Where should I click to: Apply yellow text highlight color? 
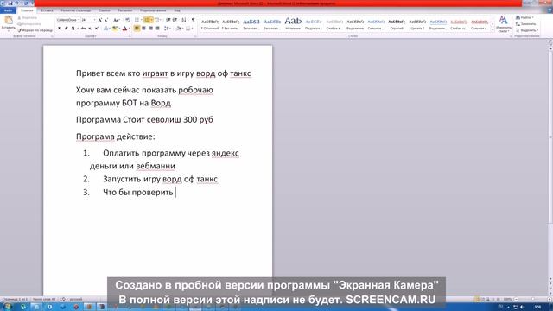click(114, 29)
